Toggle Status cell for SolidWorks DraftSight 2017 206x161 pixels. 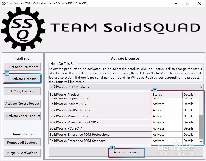coord(167,110)
